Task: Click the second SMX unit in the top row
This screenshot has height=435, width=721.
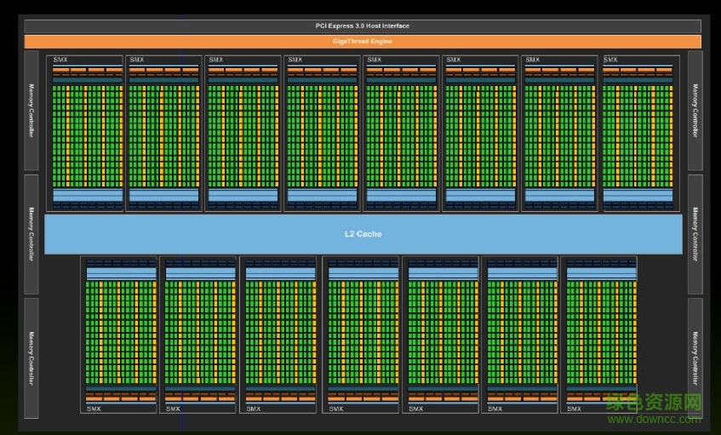Action: tap(163, 133)
